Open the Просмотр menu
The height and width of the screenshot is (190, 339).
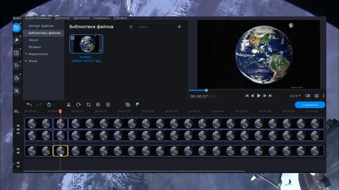pyautogui.click(x=63, y=18)
